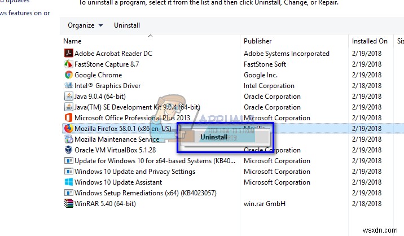Click the install date for WinRAR
This screenshot has height=236, width=404.
[367, 204]
